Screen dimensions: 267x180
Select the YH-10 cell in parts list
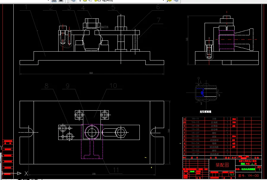pyautogui.click(x=195, y=122)
